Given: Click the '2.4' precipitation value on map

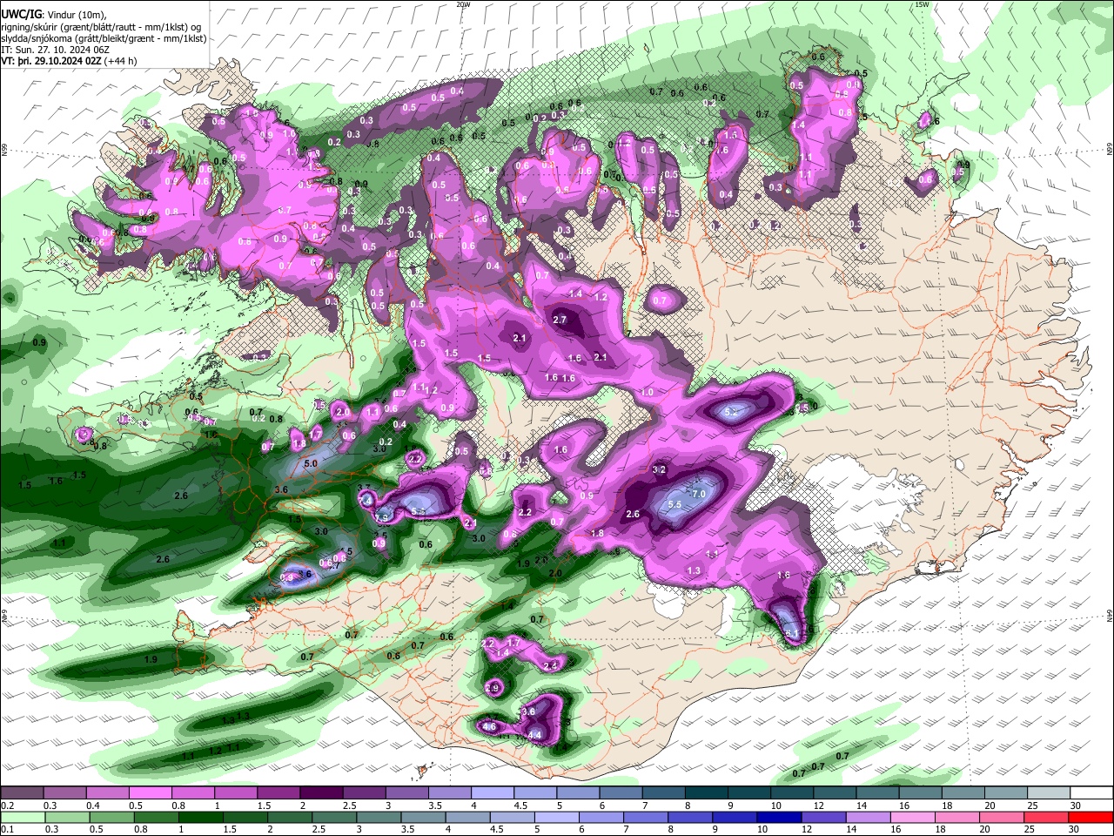Looking at the screenshot, I should click(x=550, y=665).
